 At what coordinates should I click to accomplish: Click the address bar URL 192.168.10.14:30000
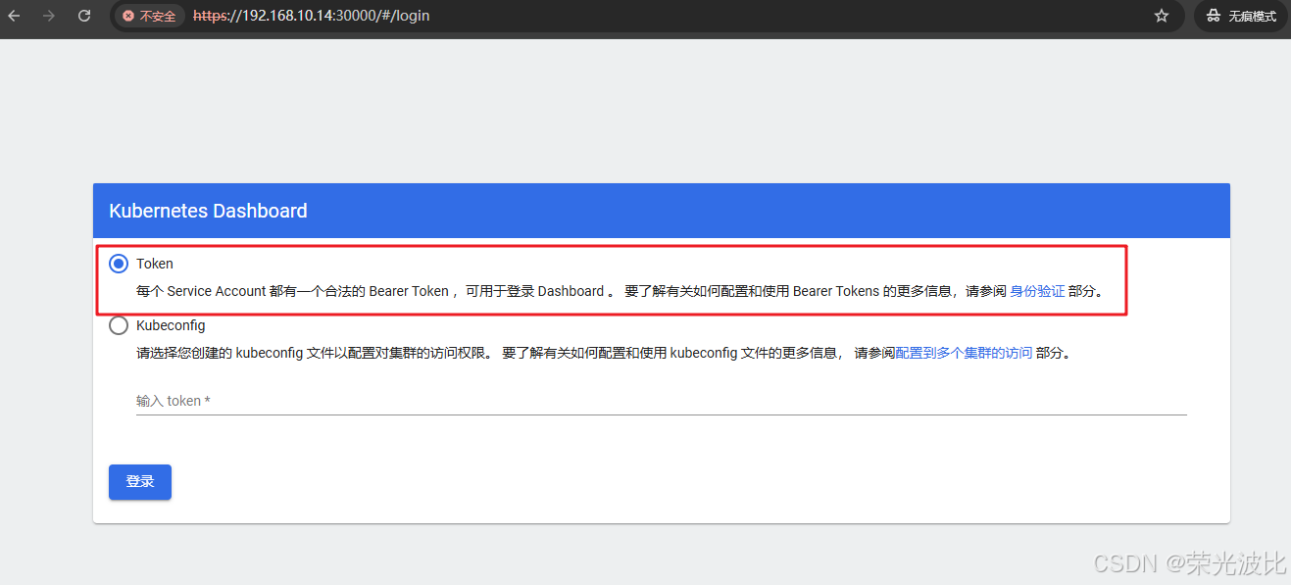(x=312, y=16)
